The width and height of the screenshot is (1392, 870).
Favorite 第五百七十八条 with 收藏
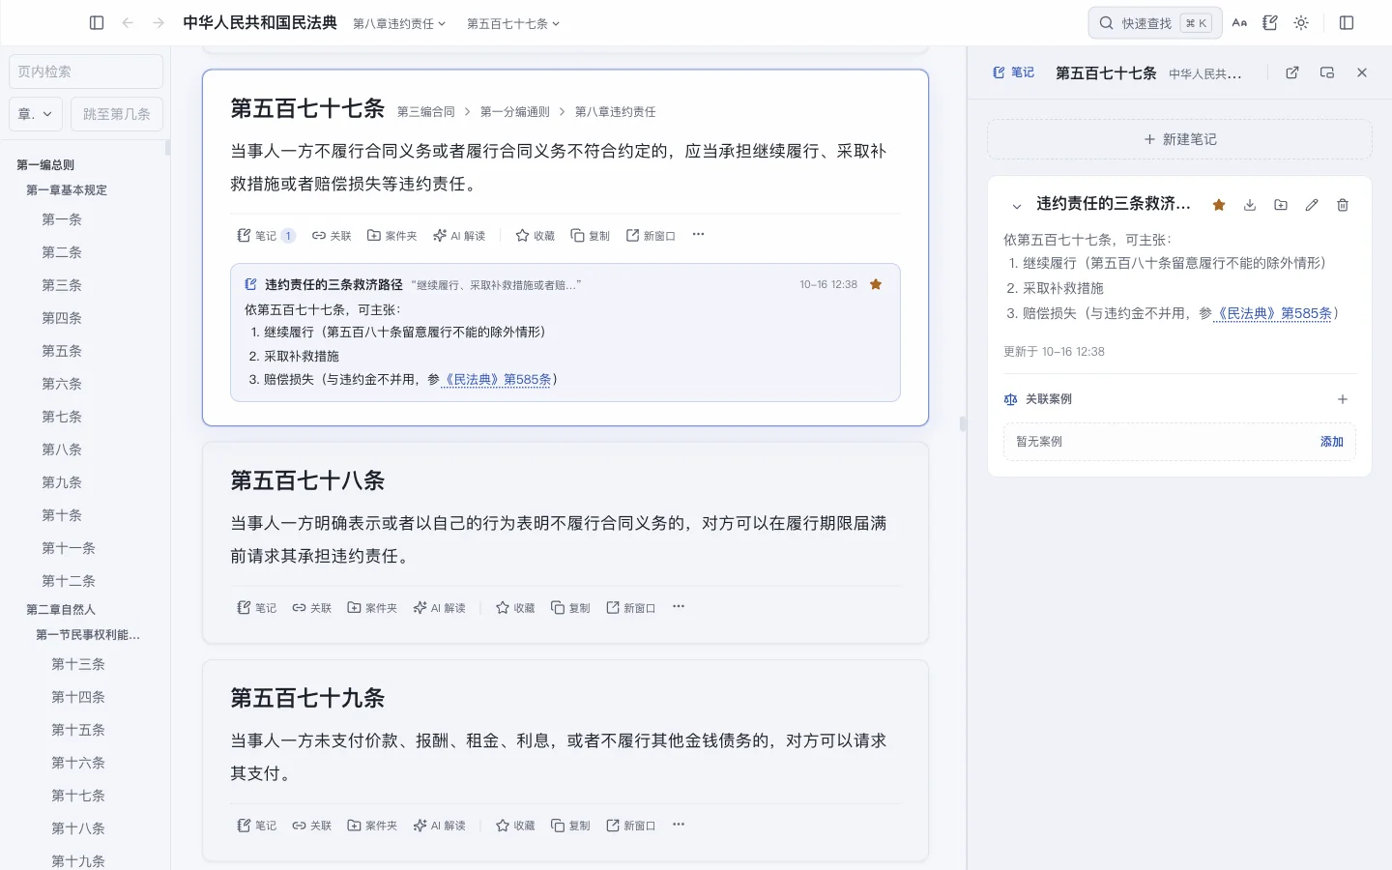pyautogui.click(x=515, y=608)
